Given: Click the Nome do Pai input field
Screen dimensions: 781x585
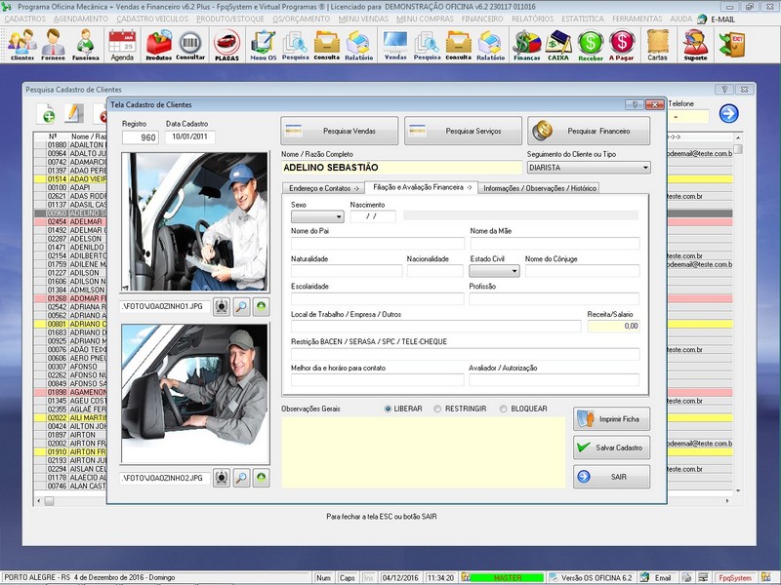Looking at the screenshot, I should click(x=377, y=244).
